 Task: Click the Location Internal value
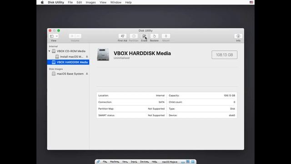(x=160, y=95)
